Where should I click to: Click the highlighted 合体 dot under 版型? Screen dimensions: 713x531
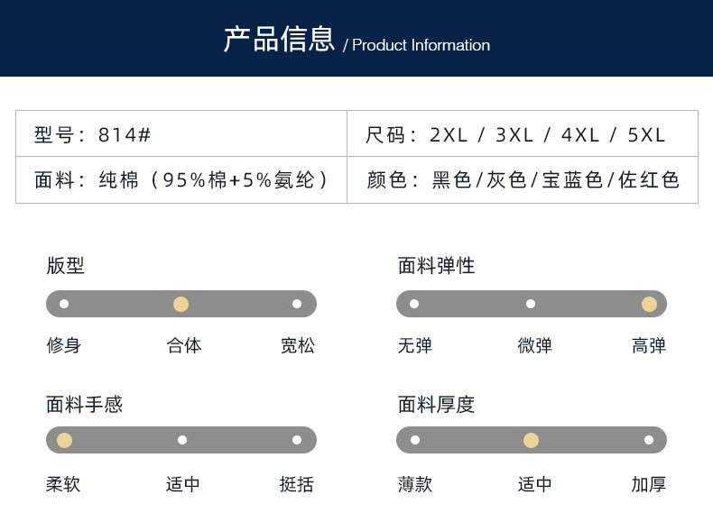[x=181, y=304]
